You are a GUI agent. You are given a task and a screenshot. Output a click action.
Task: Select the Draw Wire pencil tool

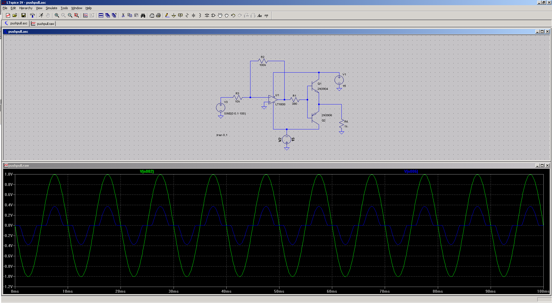167,15
